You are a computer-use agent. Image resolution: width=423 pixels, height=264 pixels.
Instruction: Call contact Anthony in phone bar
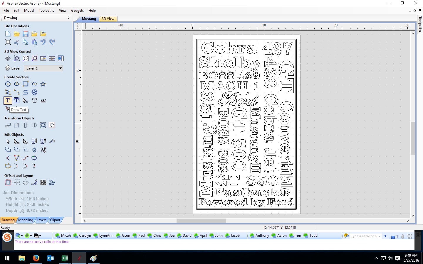(259, 236)
